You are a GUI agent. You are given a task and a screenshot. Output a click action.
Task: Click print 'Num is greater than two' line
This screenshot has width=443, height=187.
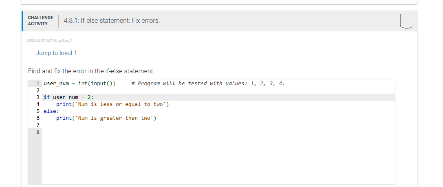point(106,118)
